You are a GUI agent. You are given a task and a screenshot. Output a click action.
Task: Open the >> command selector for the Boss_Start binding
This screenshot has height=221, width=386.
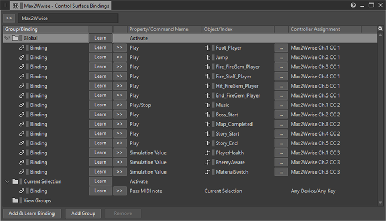tap(119, 115)
